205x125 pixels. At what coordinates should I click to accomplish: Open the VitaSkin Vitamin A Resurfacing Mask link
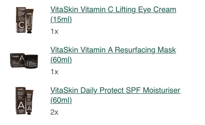(113, 55)
